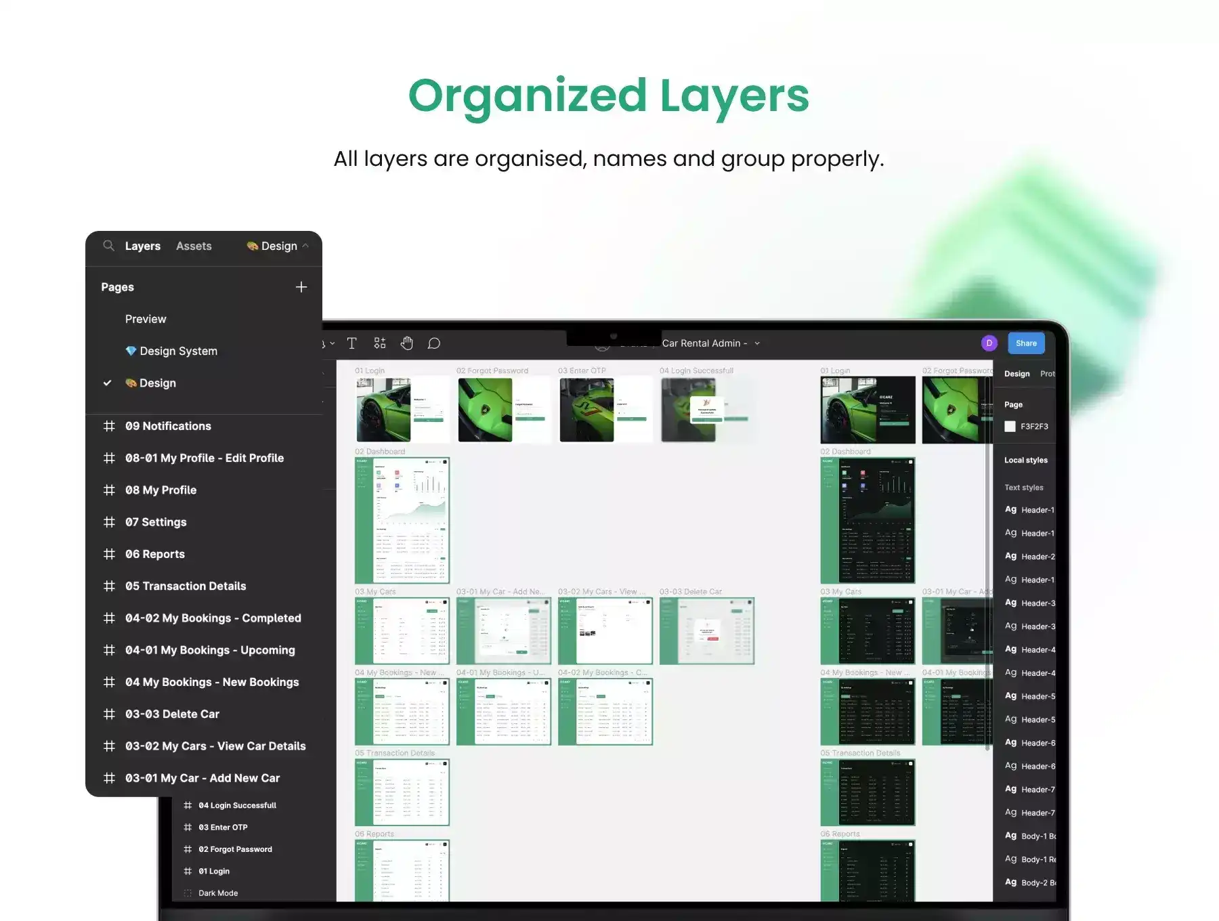Screen dimensions: 1219x921
Task: Select the Comment tool
Action: tap(434, 343)
